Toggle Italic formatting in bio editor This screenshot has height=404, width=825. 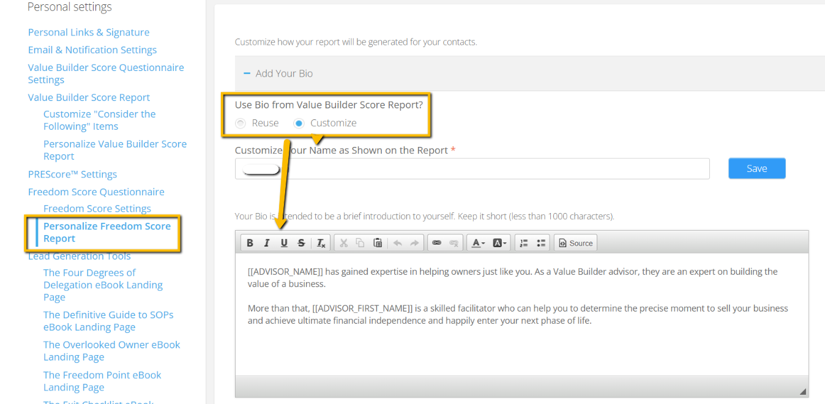267,243
